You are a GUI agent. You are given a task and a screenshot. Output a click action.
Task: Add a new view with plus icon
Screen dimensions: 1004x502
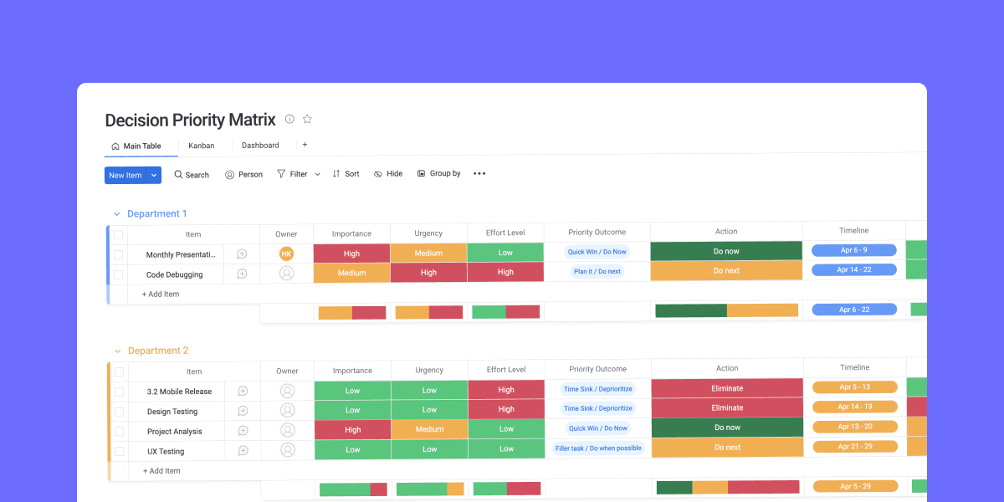pyautogui.click(x=305, y=145)
